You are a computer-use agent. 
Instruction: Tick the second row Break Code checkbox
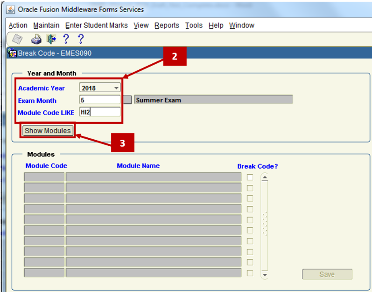point(250,188)
